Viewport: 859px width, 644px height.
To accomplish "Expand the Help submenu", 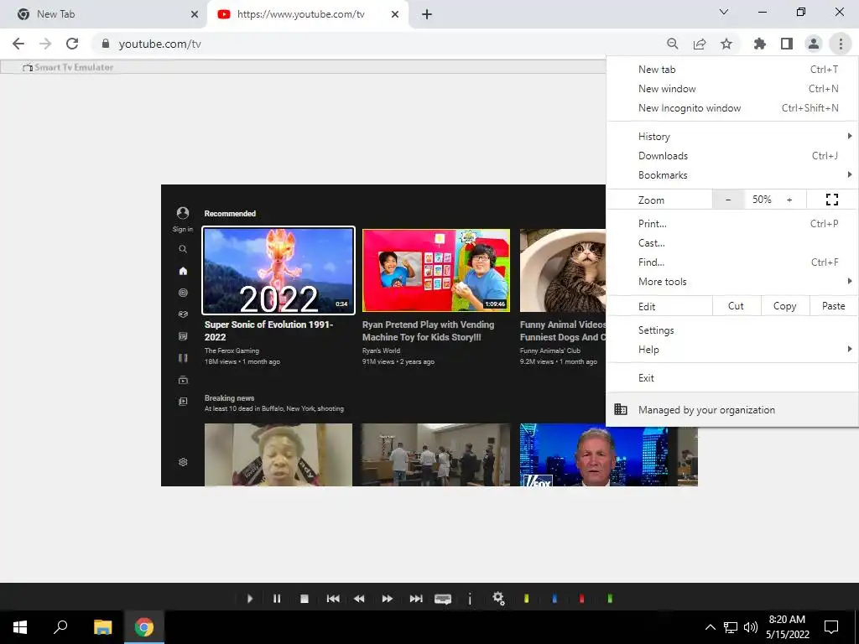I will click(x=731, y=350).
